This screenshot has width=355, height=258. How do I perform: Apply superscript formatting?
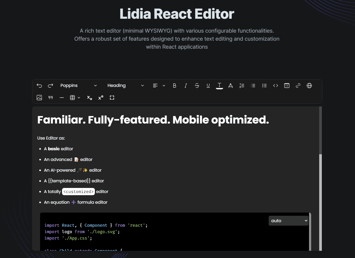tap(101, 98)
